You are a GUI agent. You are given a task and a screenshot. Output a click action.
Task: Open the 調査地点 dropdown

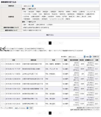click(28, 6)
